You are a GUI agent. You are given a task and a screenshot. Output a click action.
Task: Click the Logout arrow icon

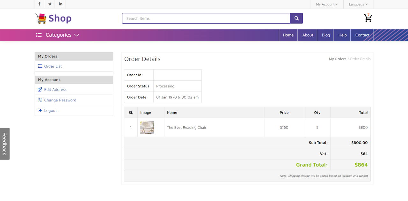(40, 110)
